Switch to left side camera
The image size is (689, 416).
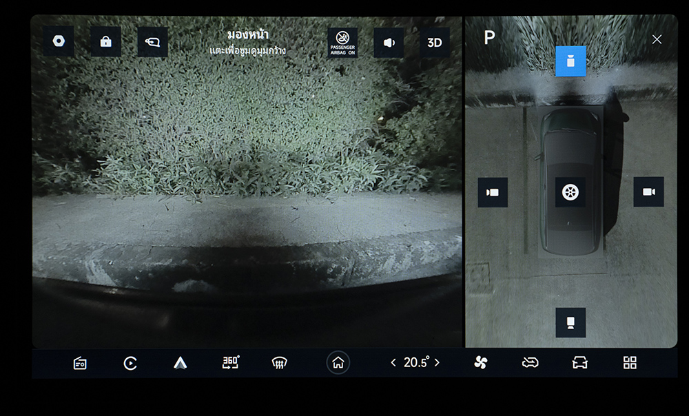coord(493,192)
